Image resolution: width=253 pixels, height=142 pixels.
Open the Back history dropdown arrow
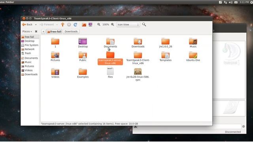(36, 24)
